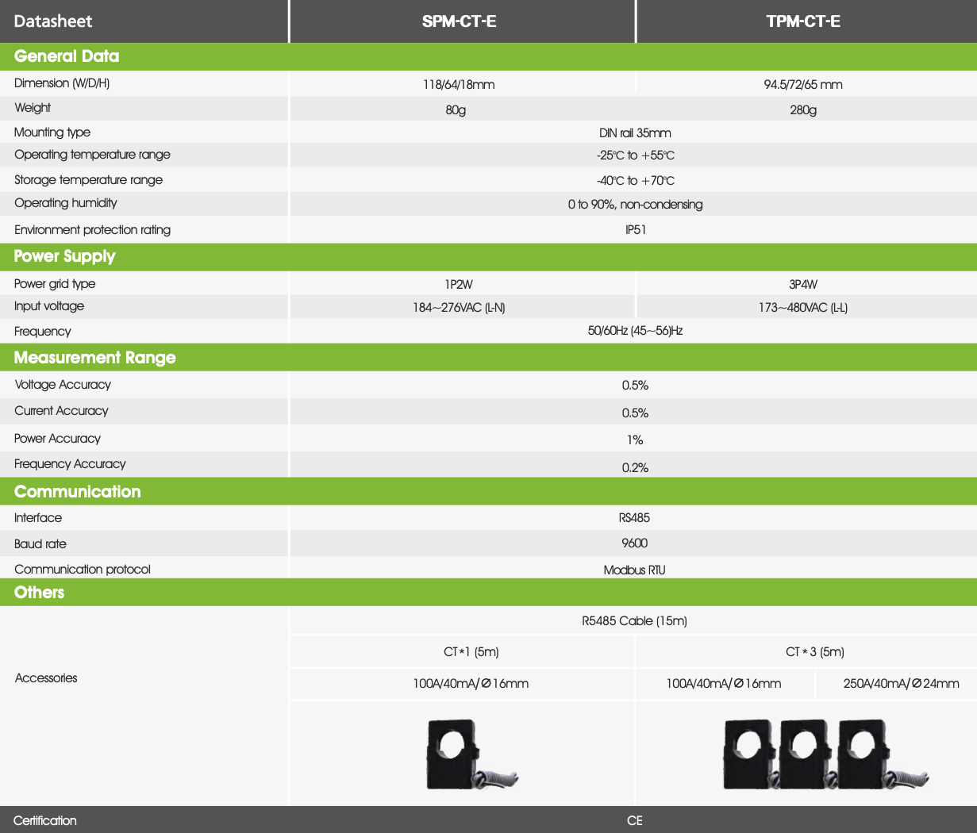Screen dimensions: 977x833
Task: Click the Environment protection rating label
Action: [x=92, y=230]
